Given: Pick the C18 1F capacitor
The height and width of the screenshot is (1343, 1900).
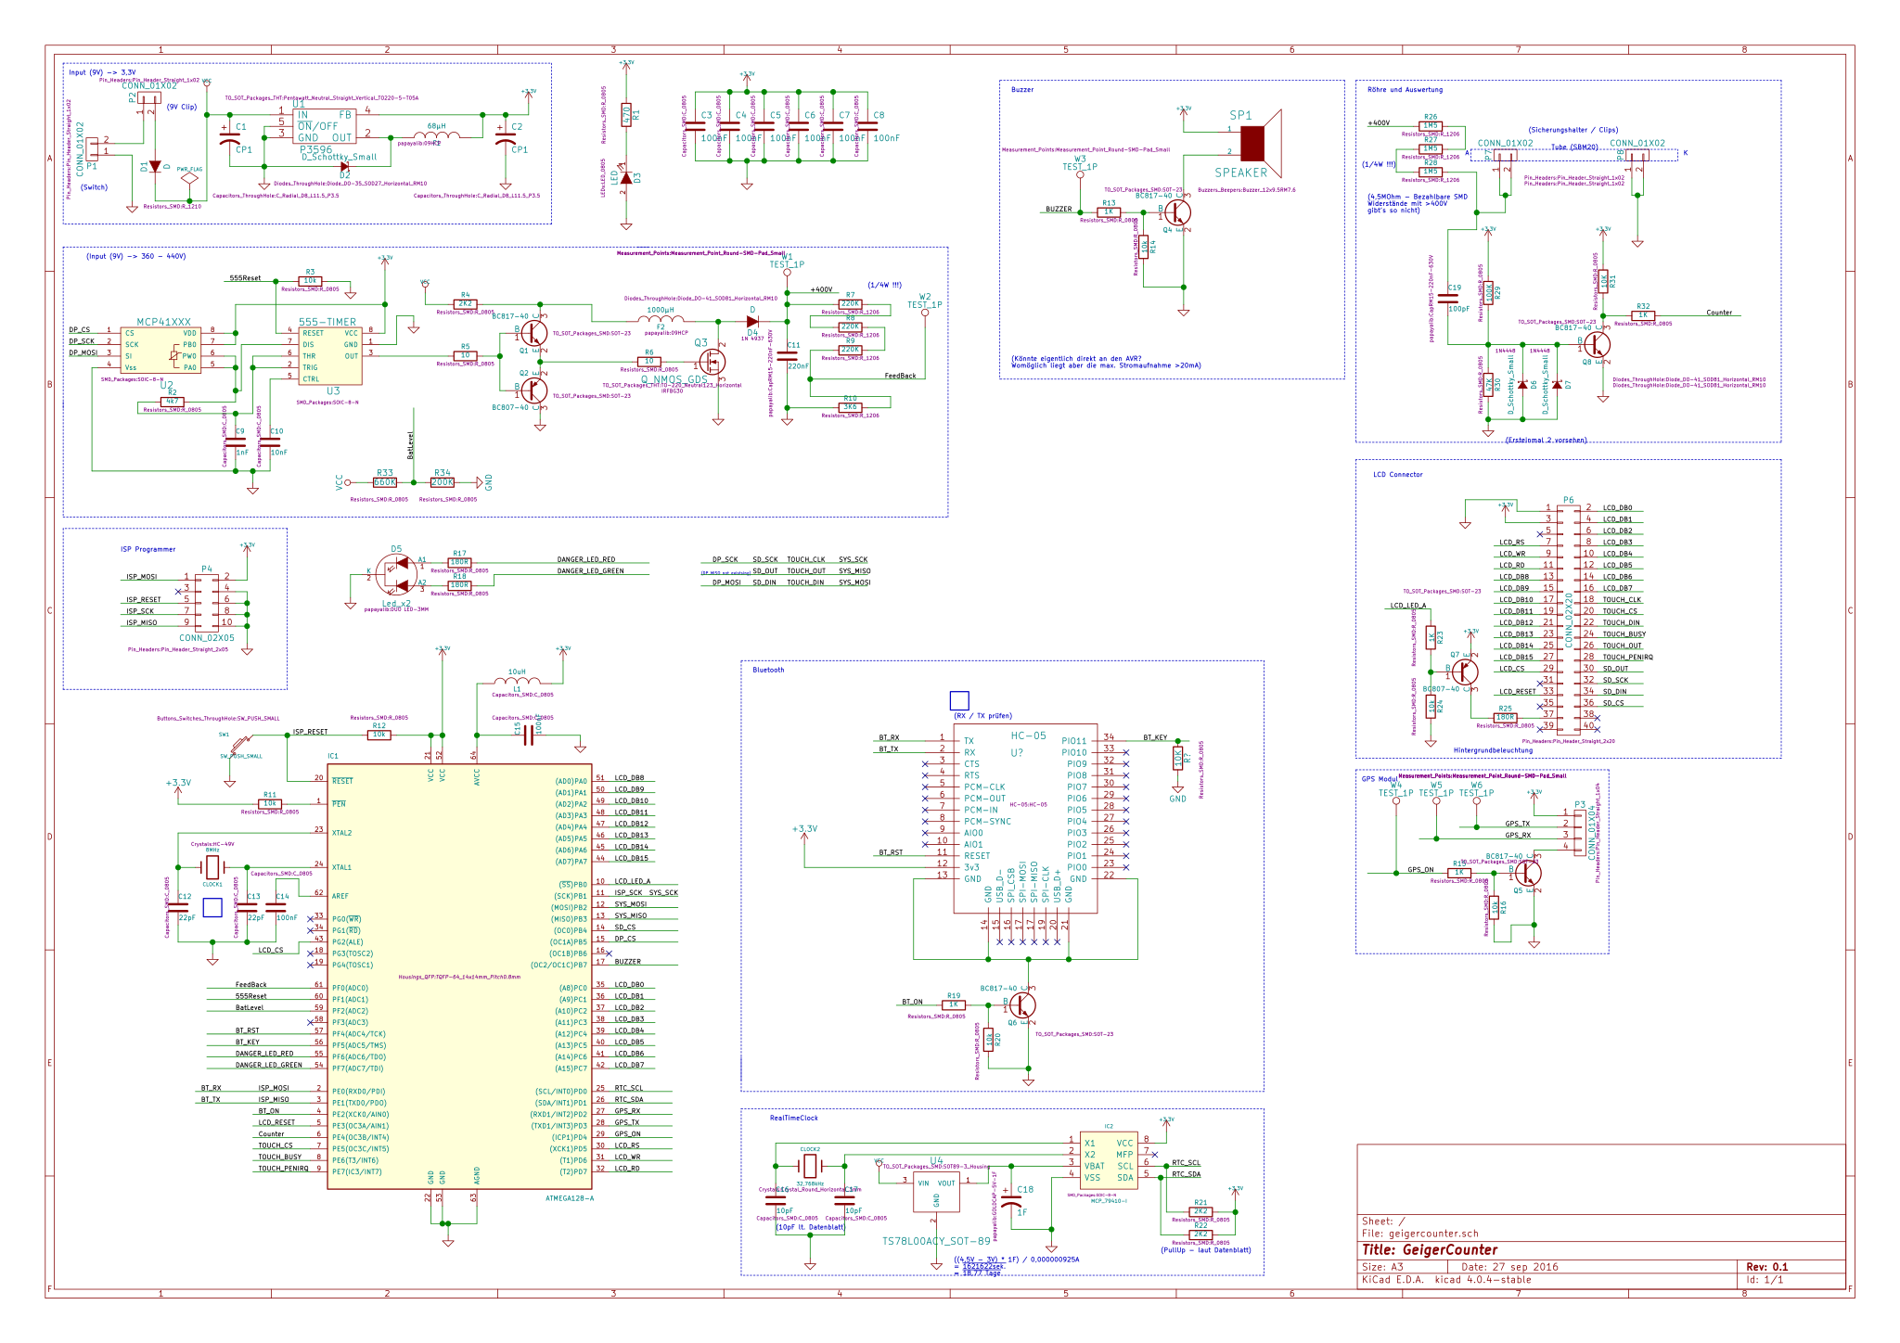Looking at the screenshot, I should [1011, 1201].
